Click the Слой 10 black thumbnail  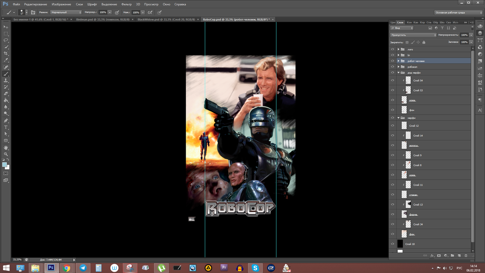point(400,244)
